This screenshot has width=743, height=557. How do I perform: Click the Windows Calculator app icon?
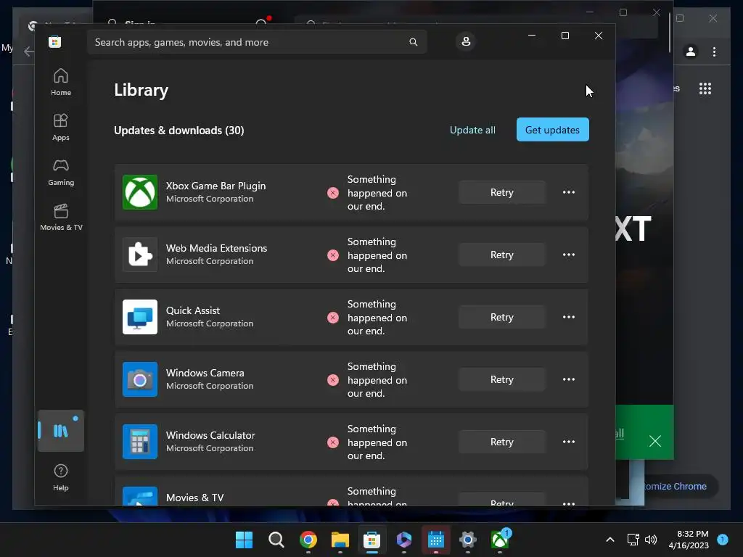[x=140, y=442]
